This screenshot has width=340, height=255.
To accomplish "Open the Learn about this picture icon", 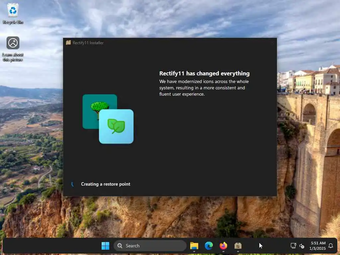I will tap(13, 49).
